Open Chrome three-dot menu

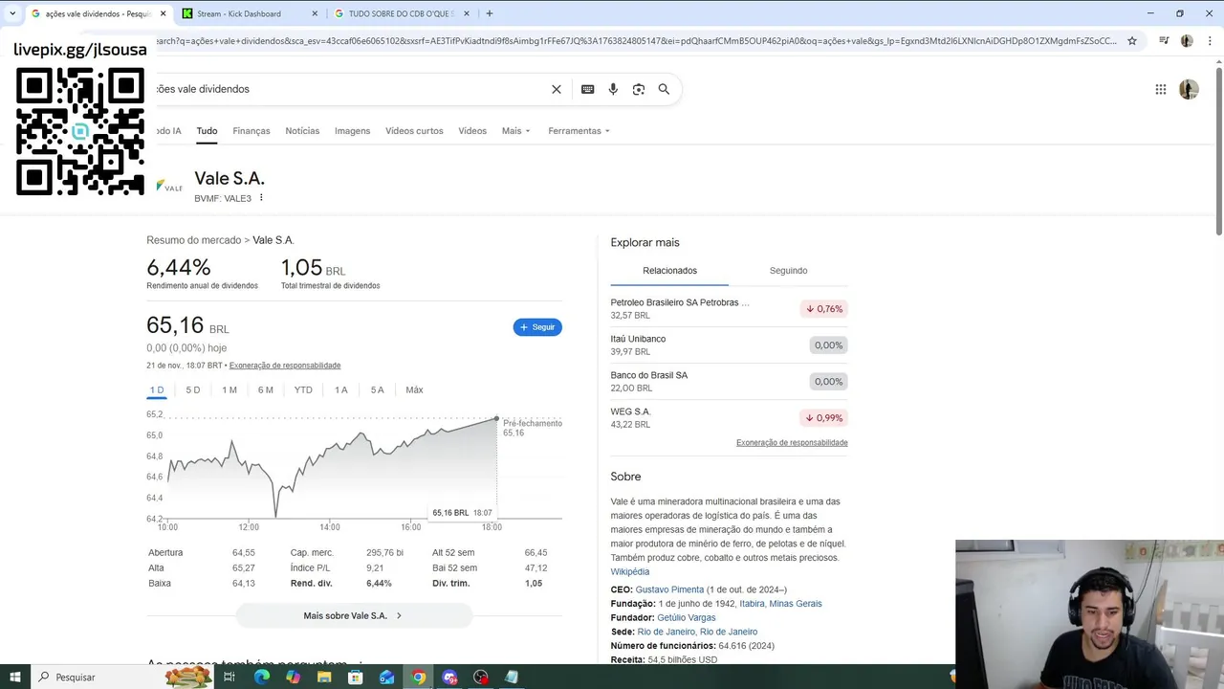coord(1209,41)
